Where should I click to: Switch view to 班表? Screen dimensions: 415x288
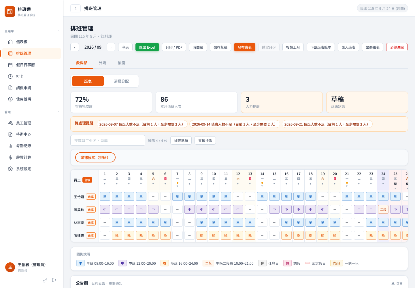pos(88,81)
